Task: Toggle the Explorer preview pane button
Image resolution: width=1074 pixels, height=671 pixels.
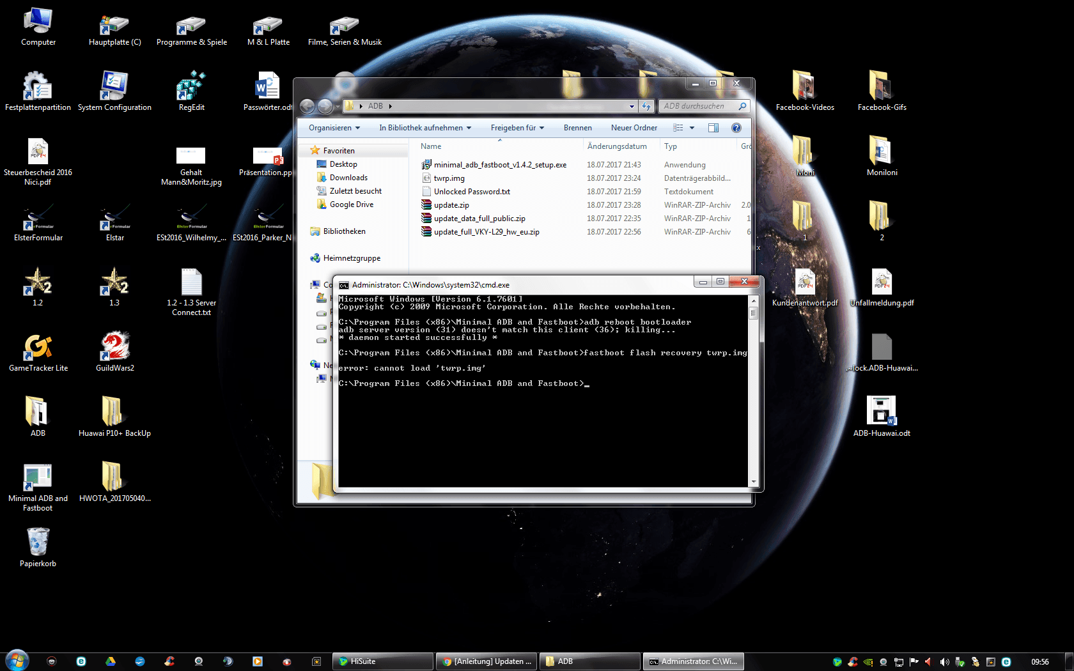Action: [713, 128]
